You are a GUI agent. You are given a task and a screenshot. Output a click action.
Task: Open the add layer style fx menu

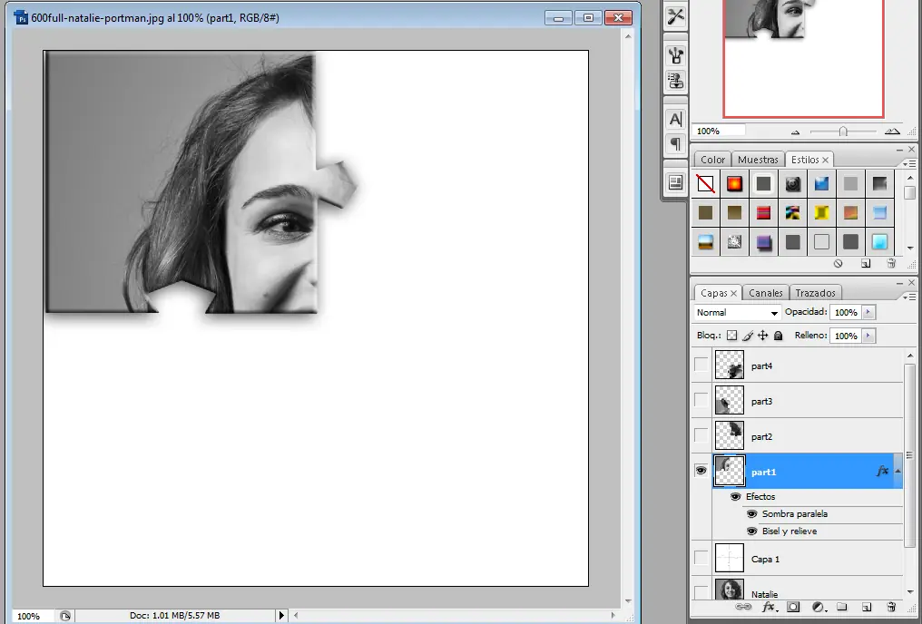(768, 606)
